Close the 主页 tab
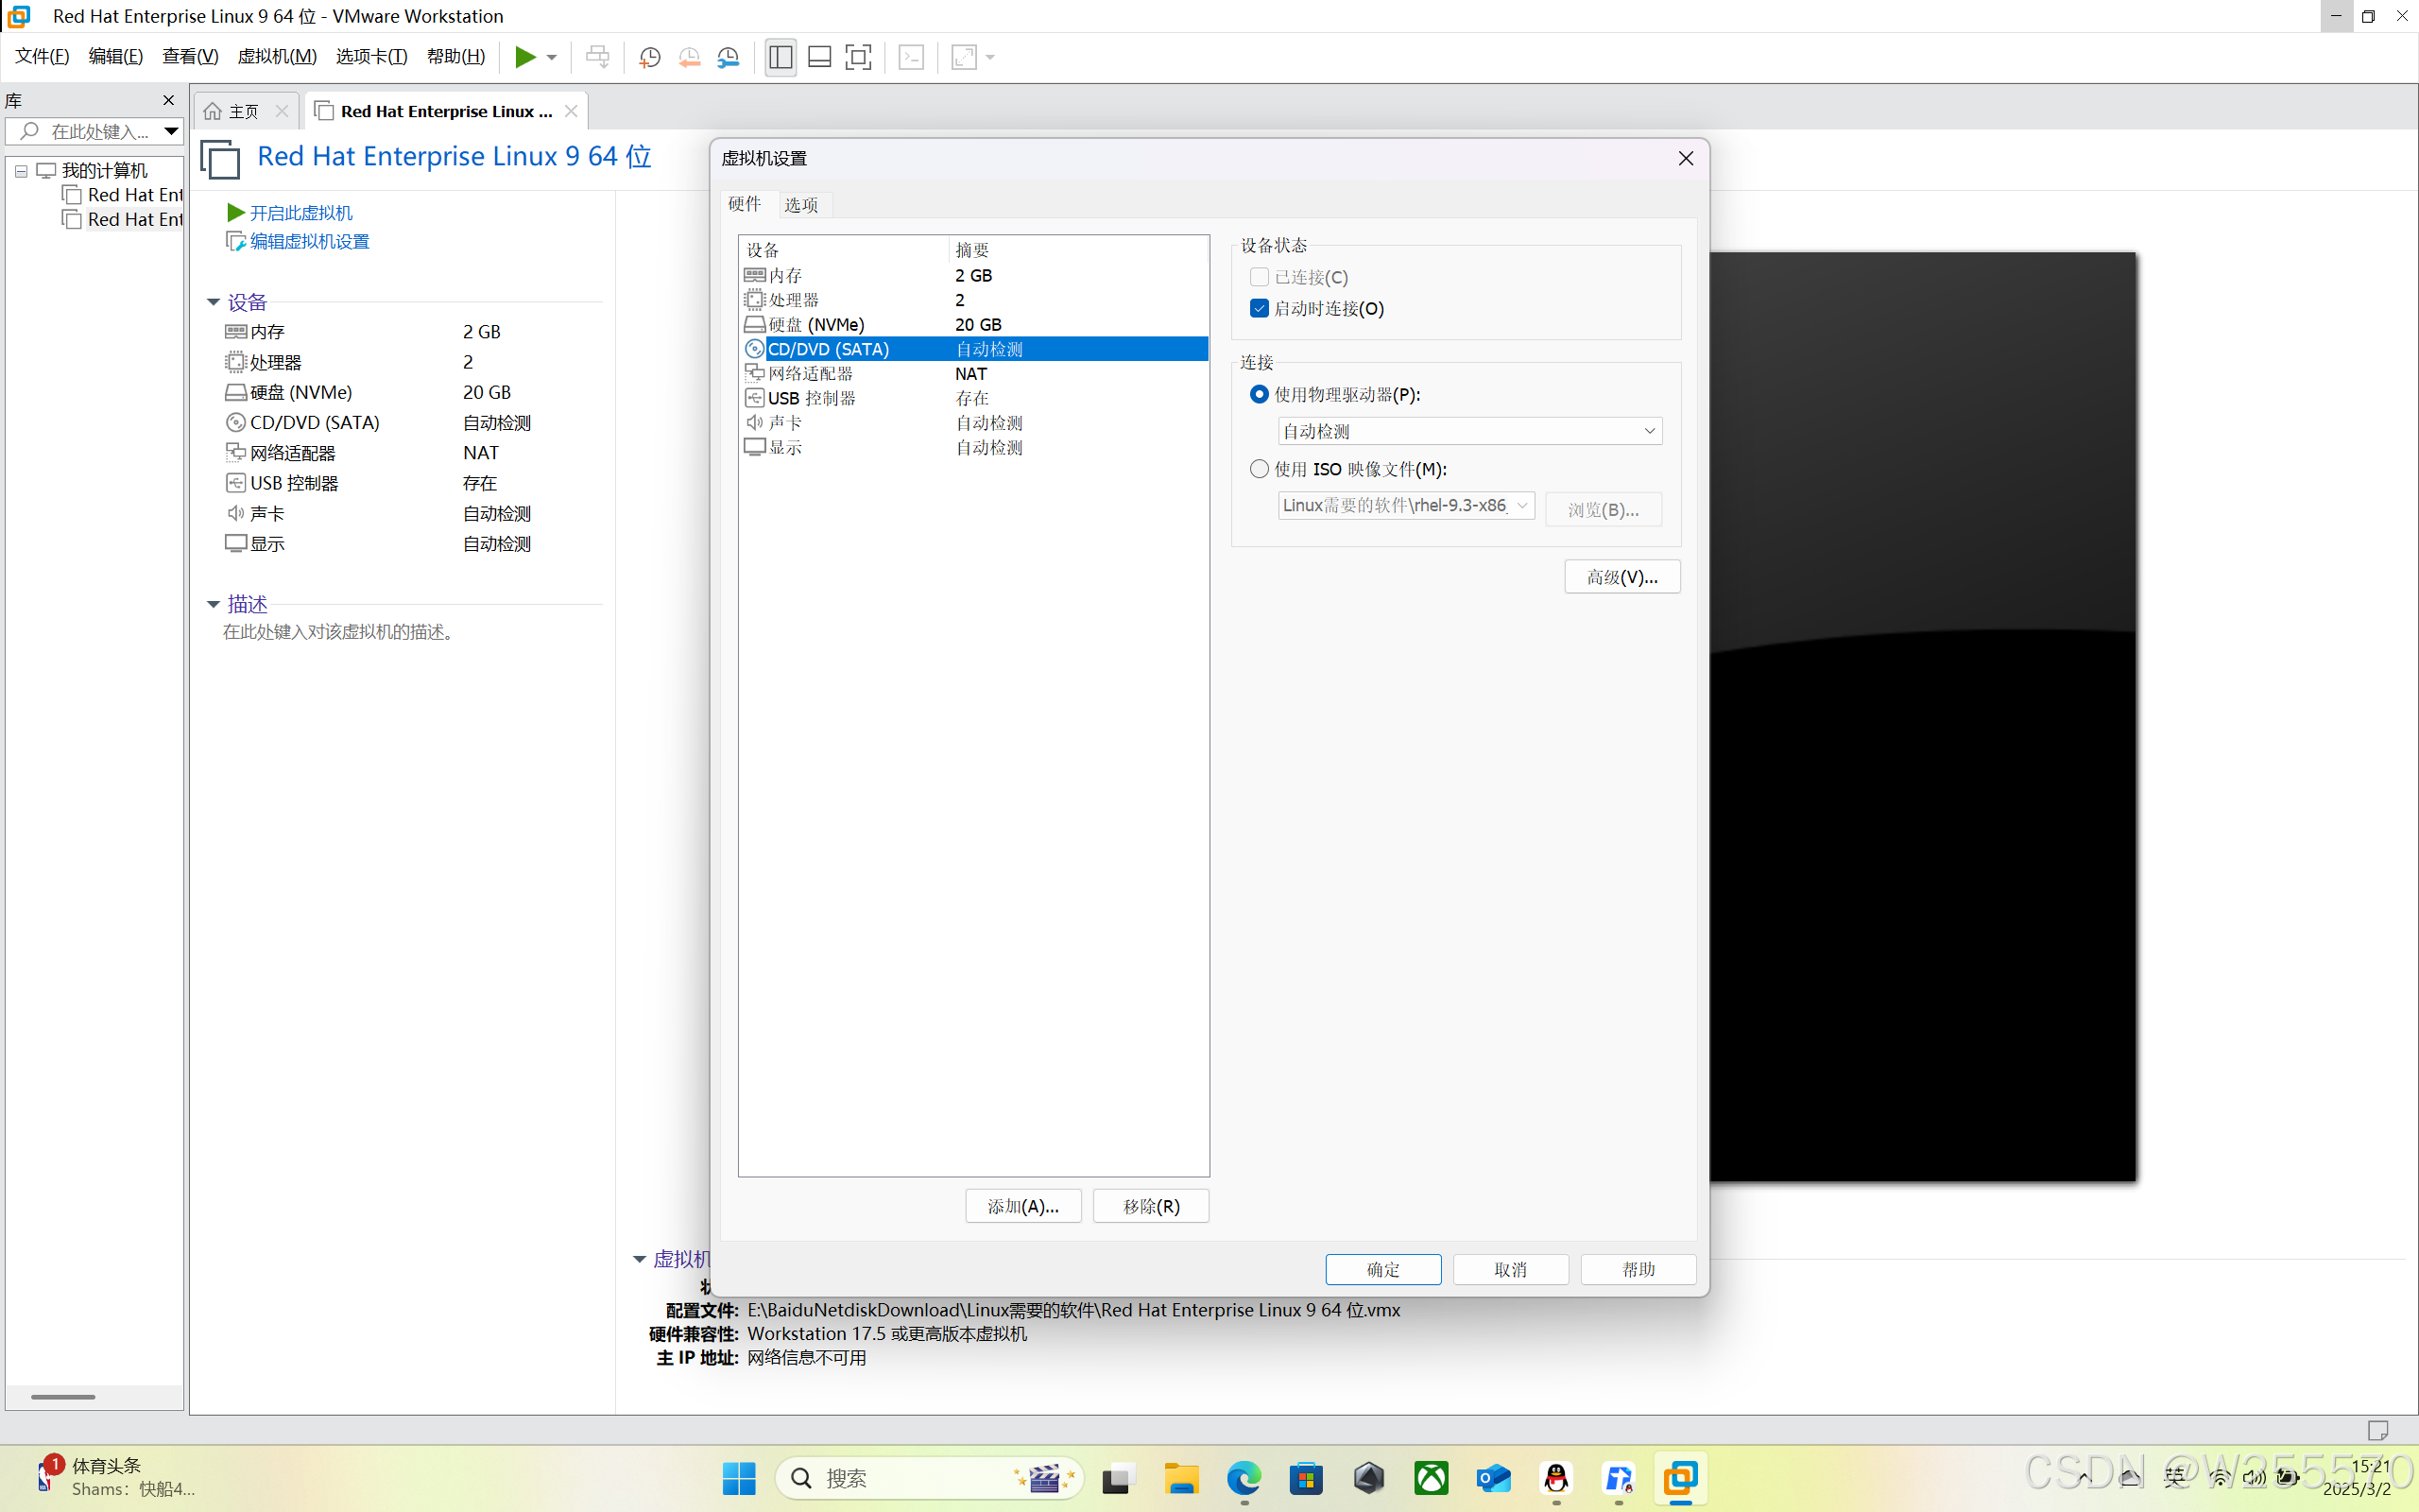Image resolution: width=2419 pixels, height=1512 pixels. coord(282,111)
